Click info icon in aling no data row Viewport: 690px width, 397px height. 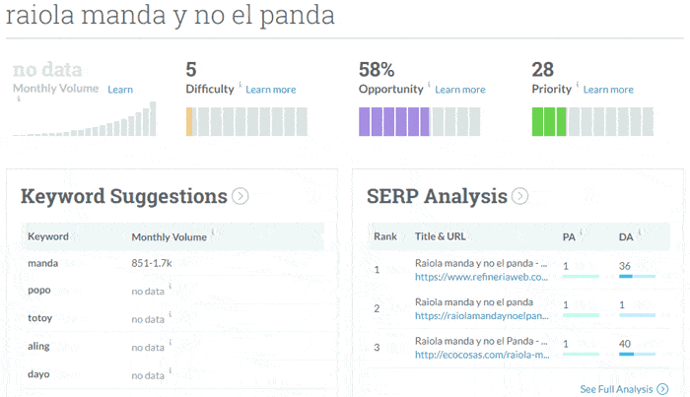[x=171, y=343]
